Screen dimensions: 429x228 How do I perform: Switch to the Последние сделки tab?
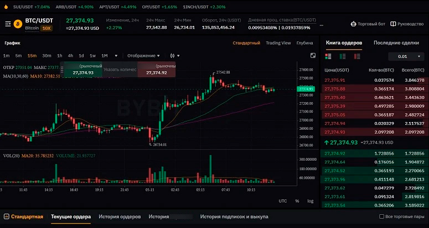point(396,43)
